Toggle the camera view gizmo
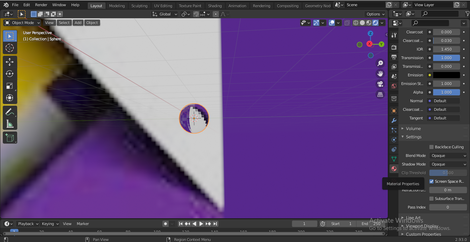 pyautogui.click(x=380, y=84)
